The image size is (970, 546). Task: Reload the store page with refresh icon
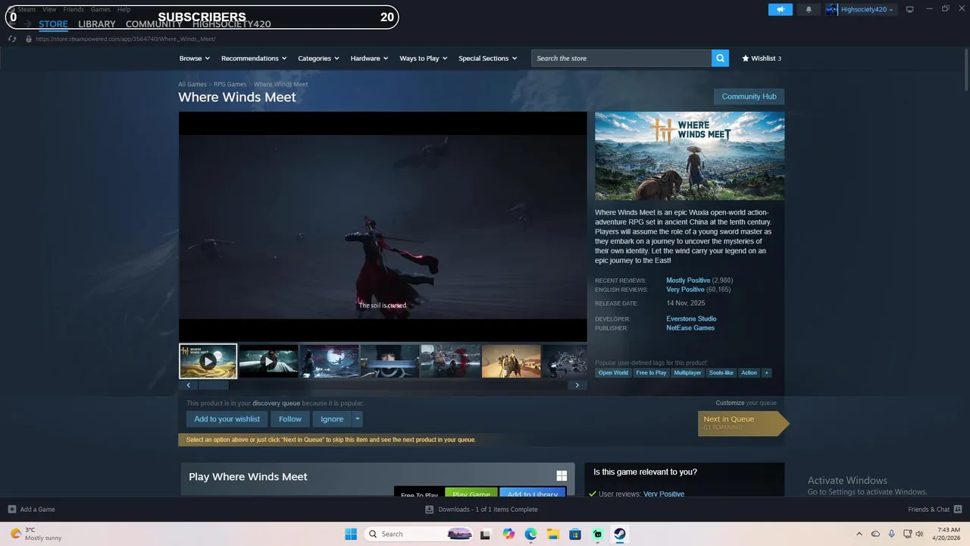pyautogui.click(x=12, y=39)
